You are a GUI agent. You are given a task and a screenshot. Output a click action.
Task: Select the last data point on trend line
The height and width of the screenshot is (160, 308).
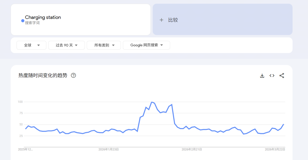283,124
